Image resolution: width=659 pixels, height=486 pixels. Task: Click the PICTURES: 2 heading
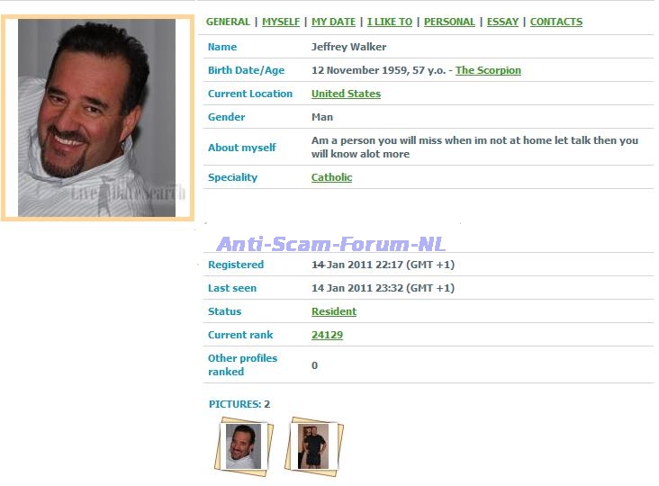click(x=239, y=404)
